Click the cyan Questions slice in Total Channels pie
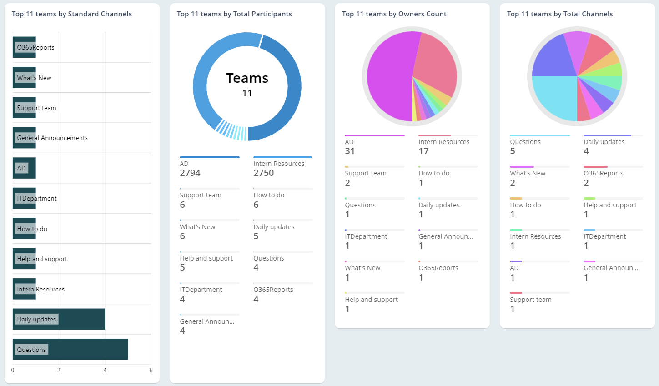The width and height of the screenshot is (659, 386). point(553,98)
